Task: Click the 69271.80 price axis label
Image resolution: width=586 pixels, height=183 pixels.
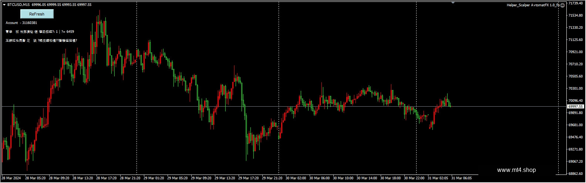Action: coord(576,149)
